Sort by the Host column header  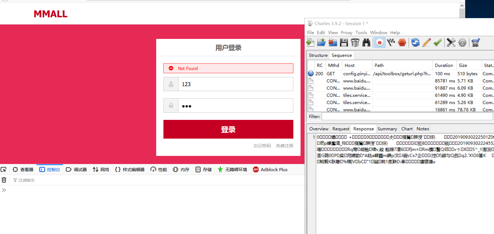(x=357, y=65)
